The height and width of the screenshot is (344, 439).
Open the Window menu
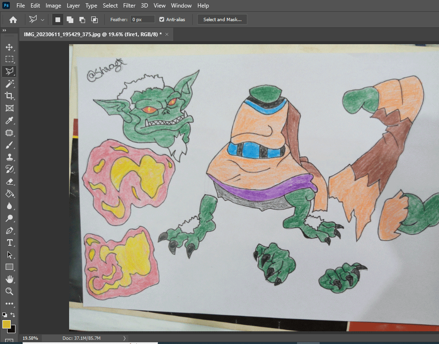[181, 6]
